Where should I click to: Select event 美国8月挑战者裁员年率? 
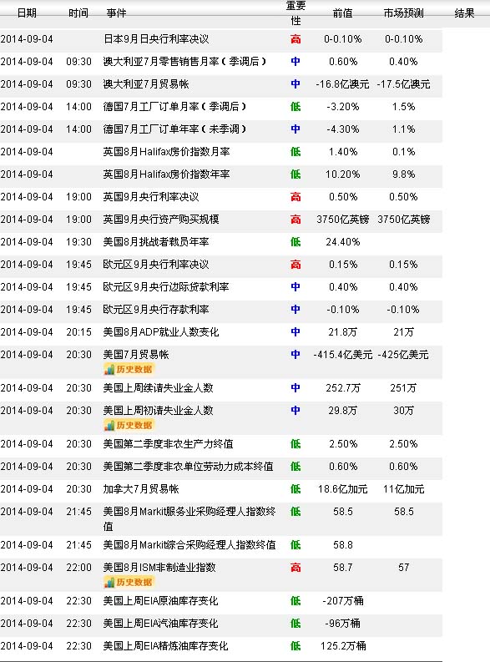click(x=156, y=242)
